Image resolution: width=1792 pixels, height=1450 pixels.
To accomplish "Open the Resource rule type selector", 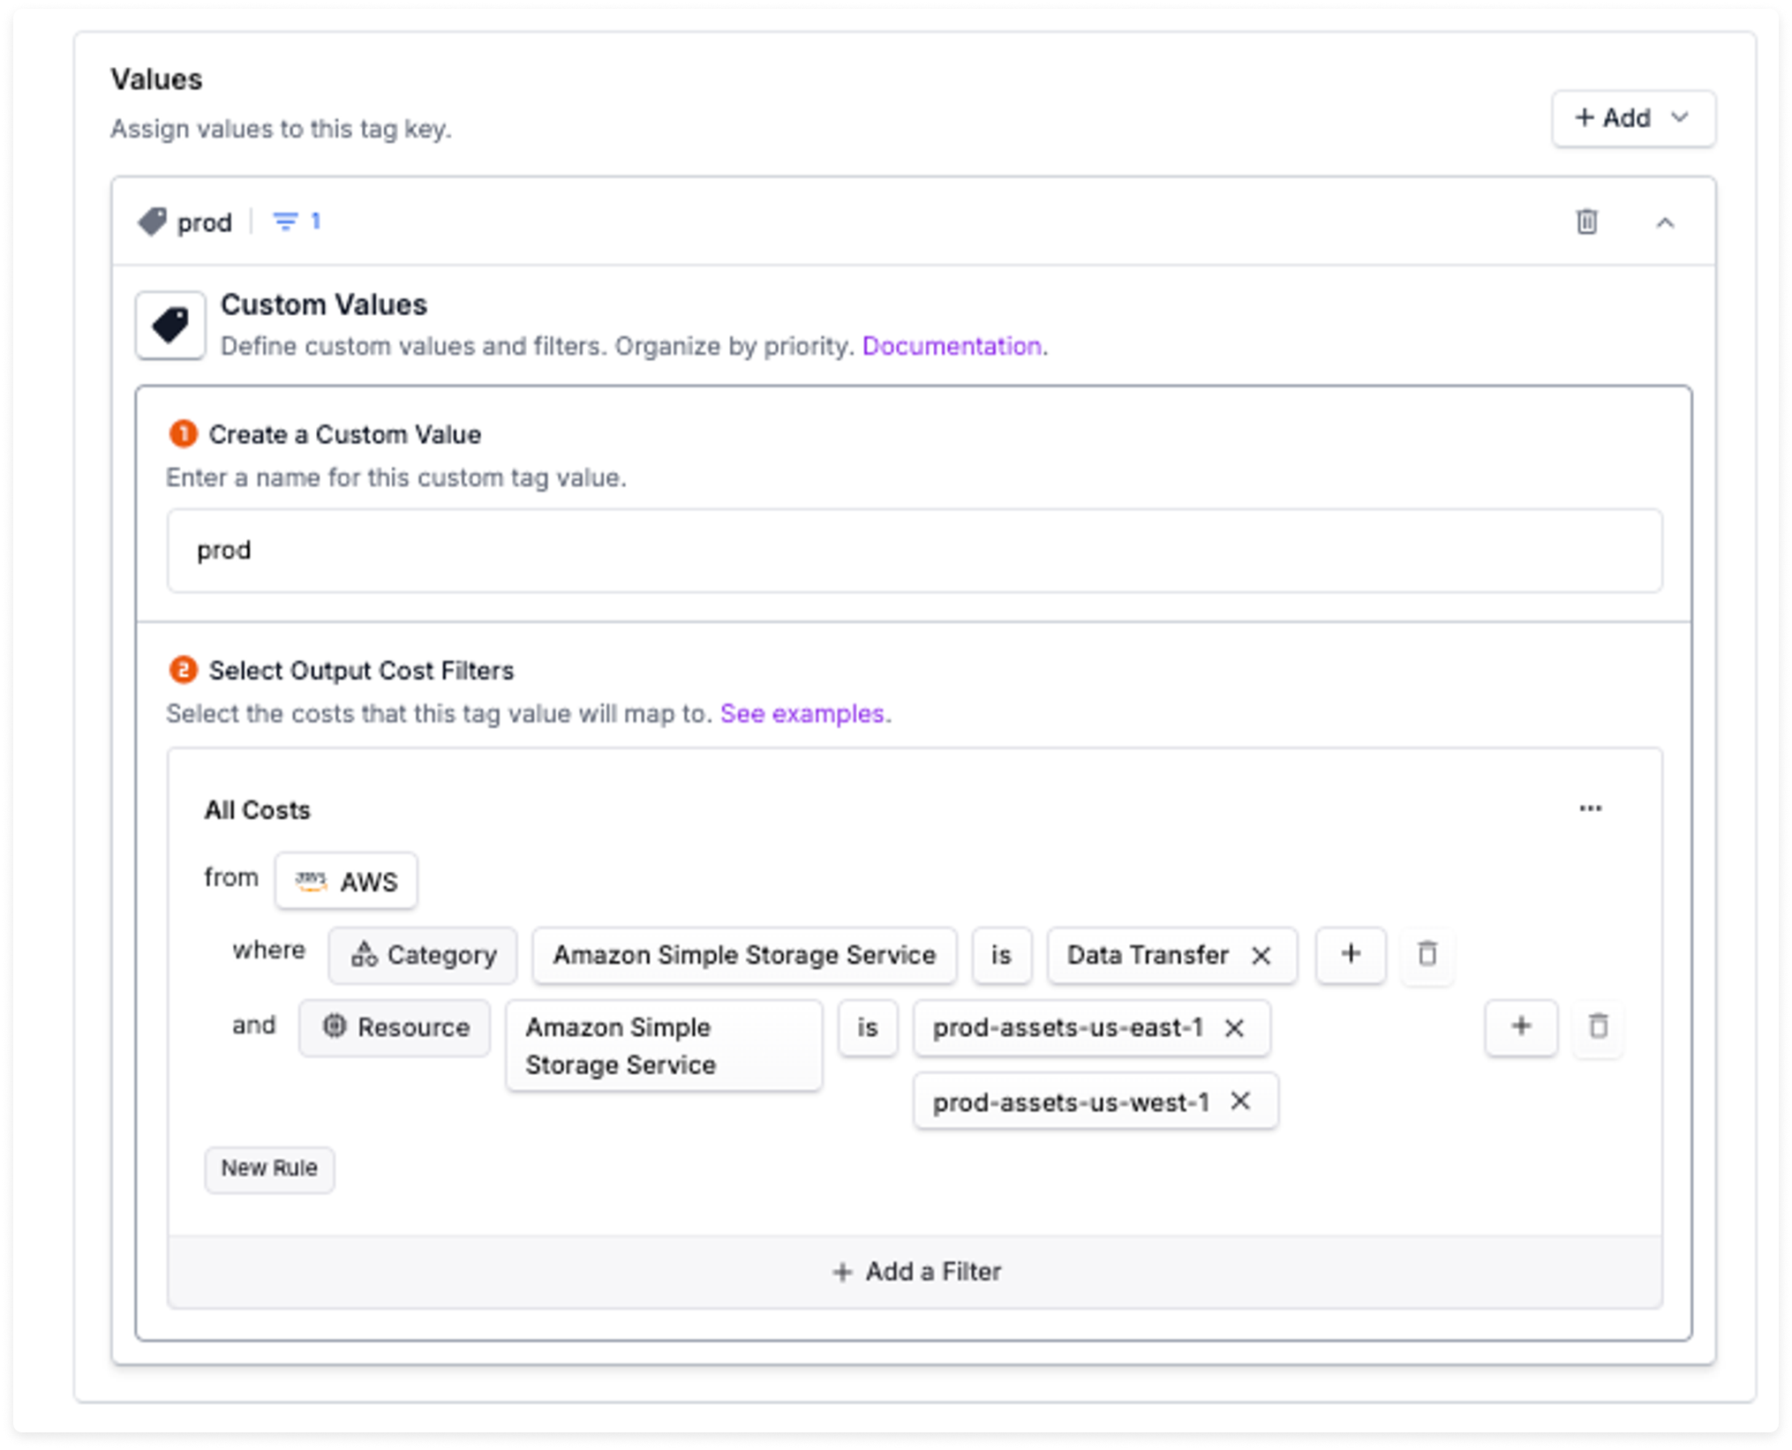I will coord(395,1027).
